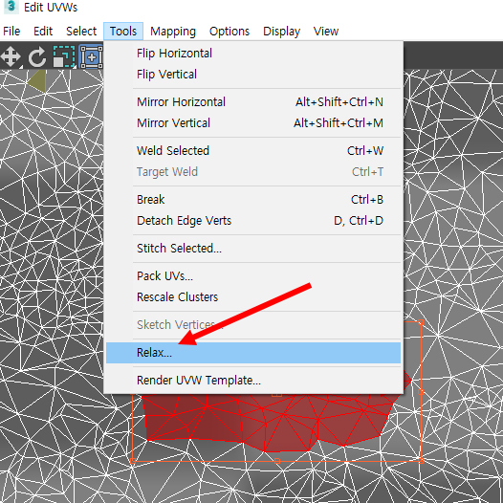Choose the Break menu entry
503x503 pixels.
pos(253,200)
